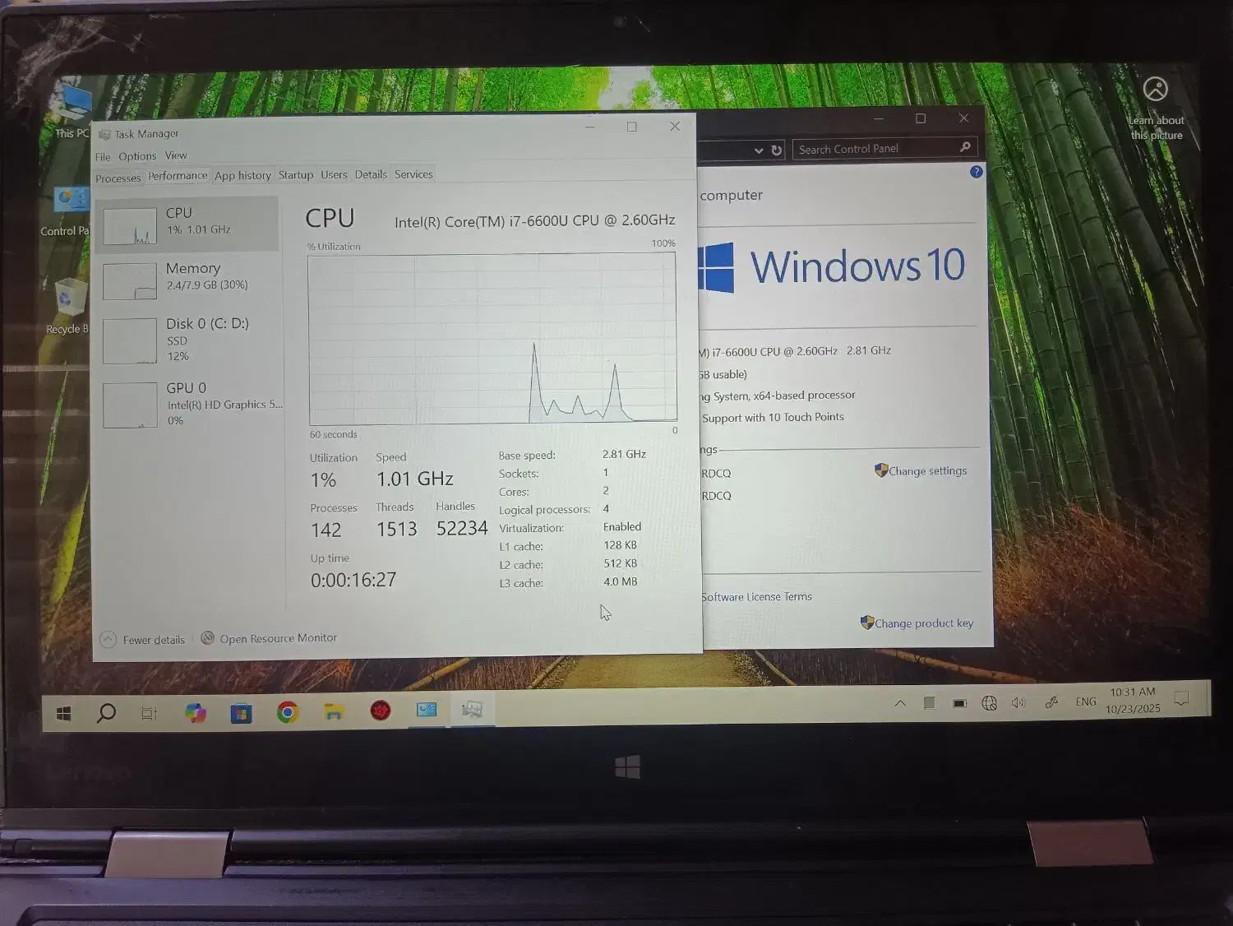Click the Speed value 1.01 GHz
This screenshot has width=1233, height=926.
click(415, 479)
